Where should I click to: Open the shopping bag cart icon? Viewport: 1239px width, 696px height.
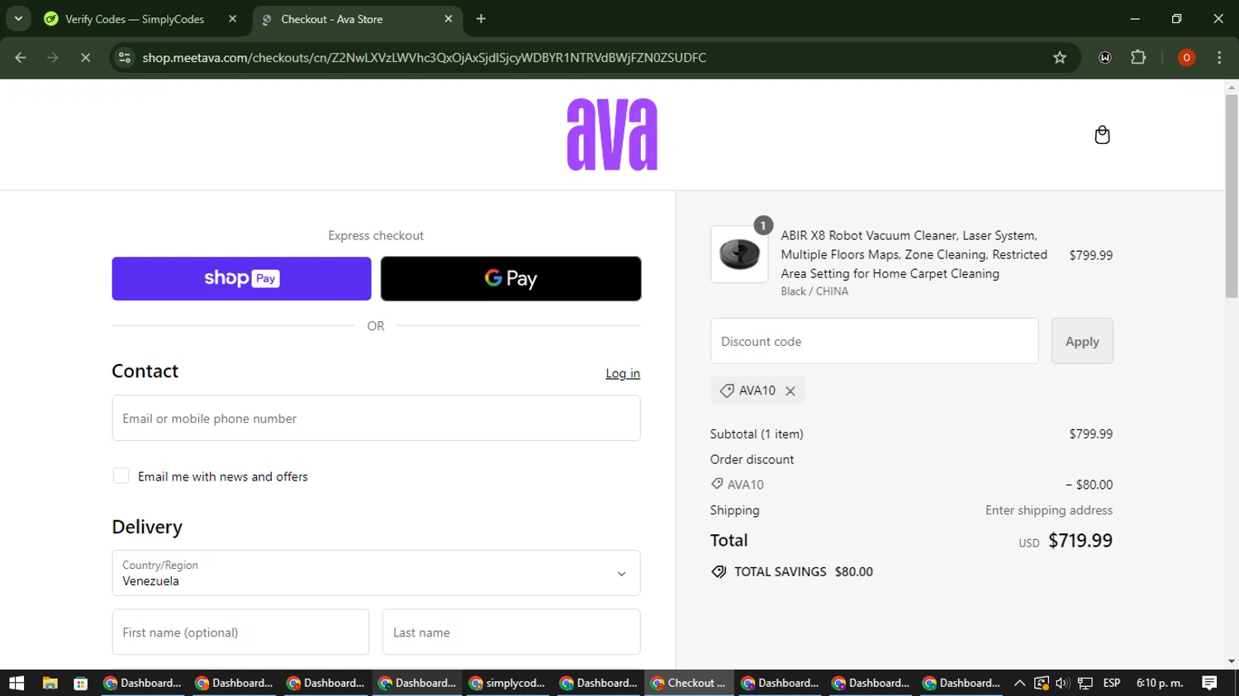[1102, 135]
